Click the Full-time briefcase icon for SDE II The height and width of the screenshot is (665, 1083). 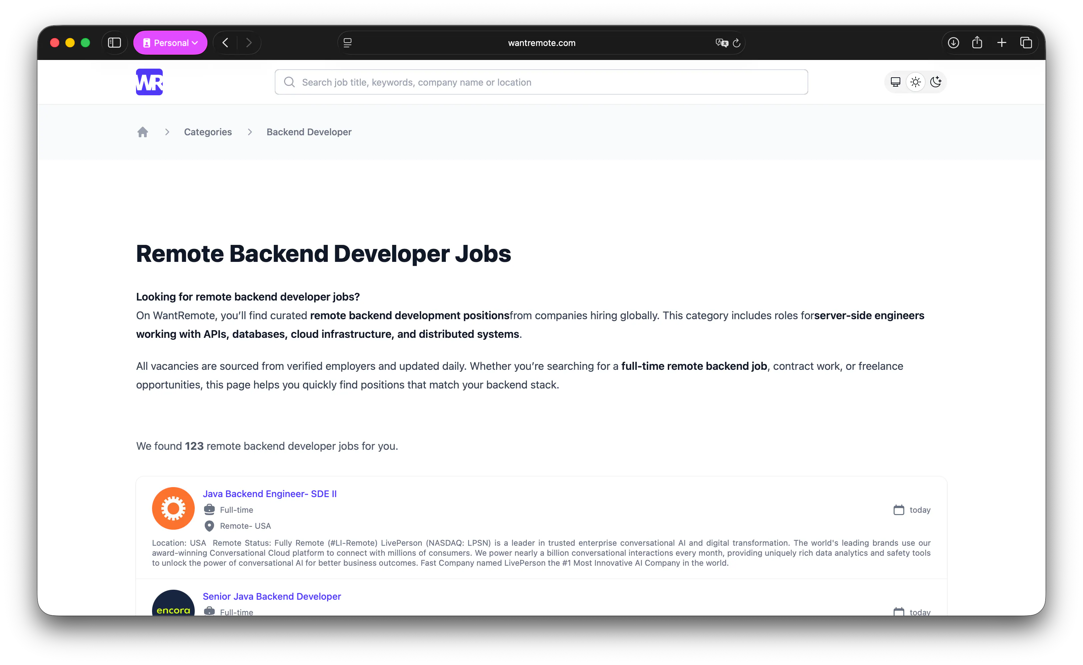(209, 509)
